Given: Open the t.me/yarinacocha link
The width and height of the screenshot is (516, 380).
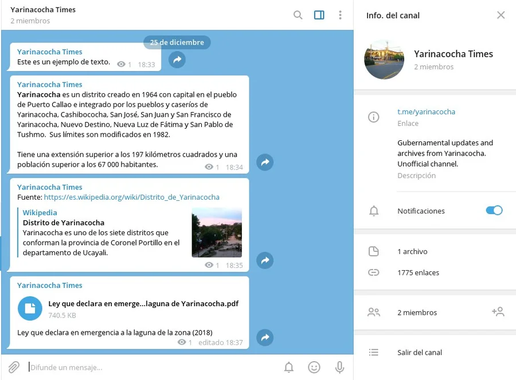Looking at the screenshot, I should (x=426, y=112).
